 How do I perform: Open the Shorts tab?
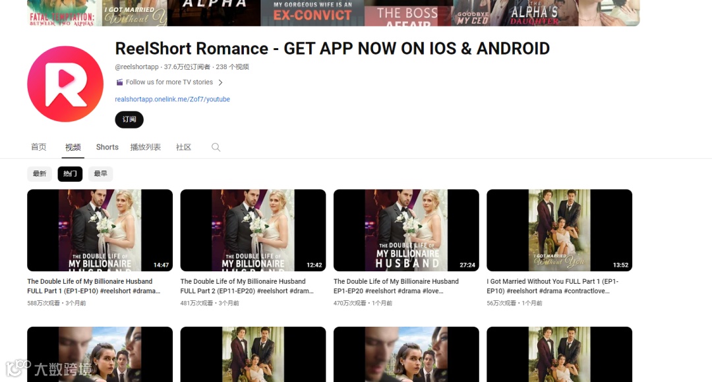pos(107,147)
